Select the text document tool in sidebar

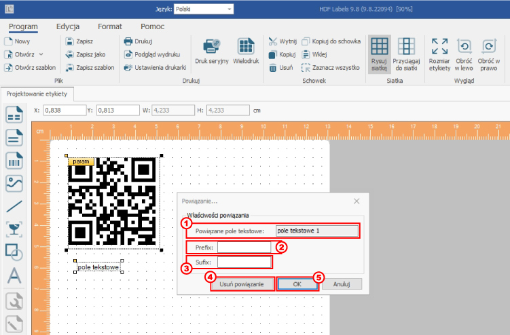[x=14, y=138]
